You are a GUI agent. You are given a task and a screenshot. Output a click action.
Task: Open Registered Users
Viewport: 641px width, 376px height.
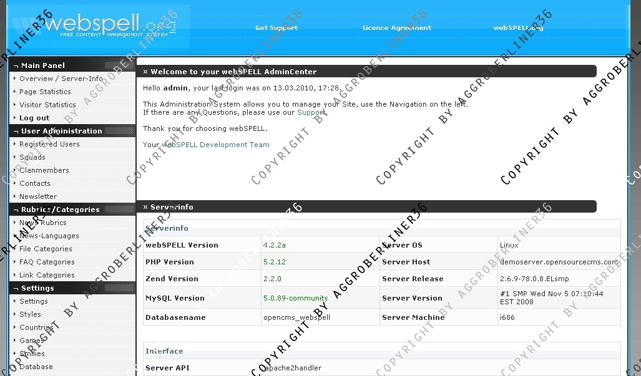point(49,143)
